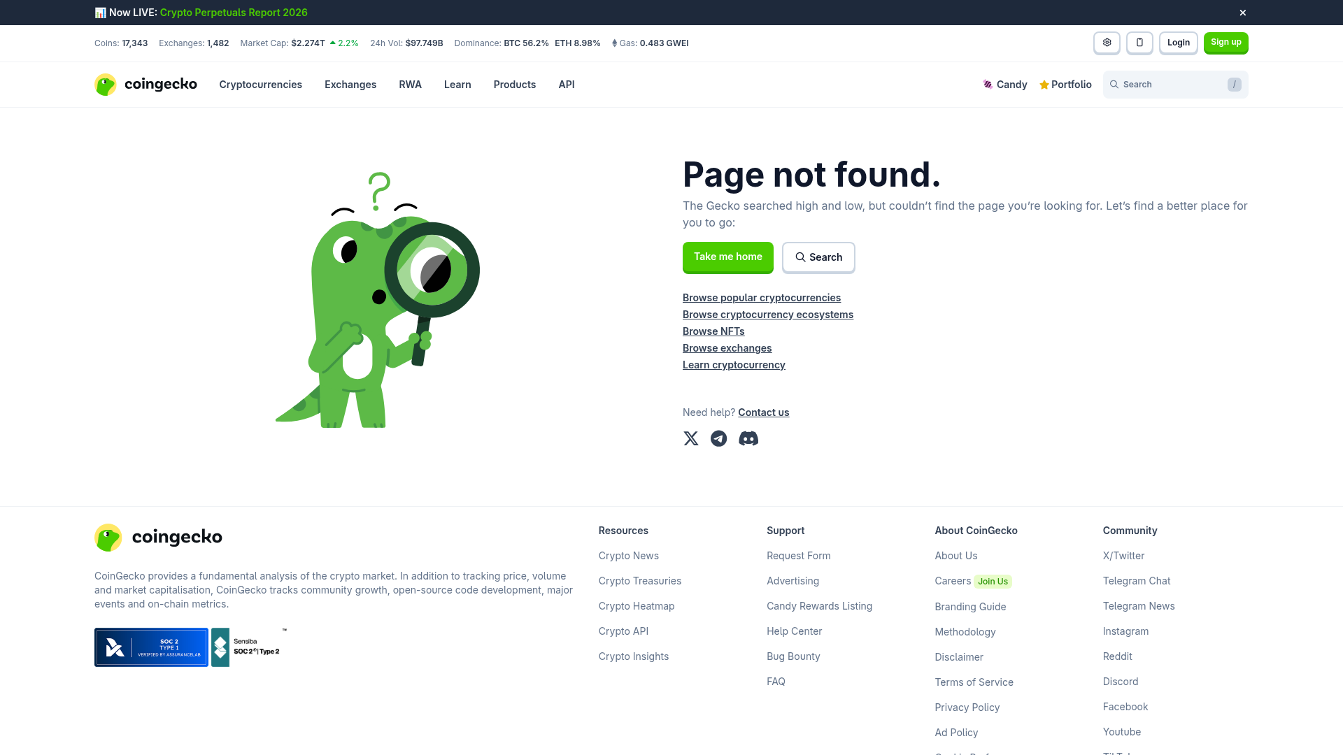Image resolution: width=1343 pixels, height=755 pixels.
Task: Open the Cryptocurrencies menu
Action: point(261,85)
